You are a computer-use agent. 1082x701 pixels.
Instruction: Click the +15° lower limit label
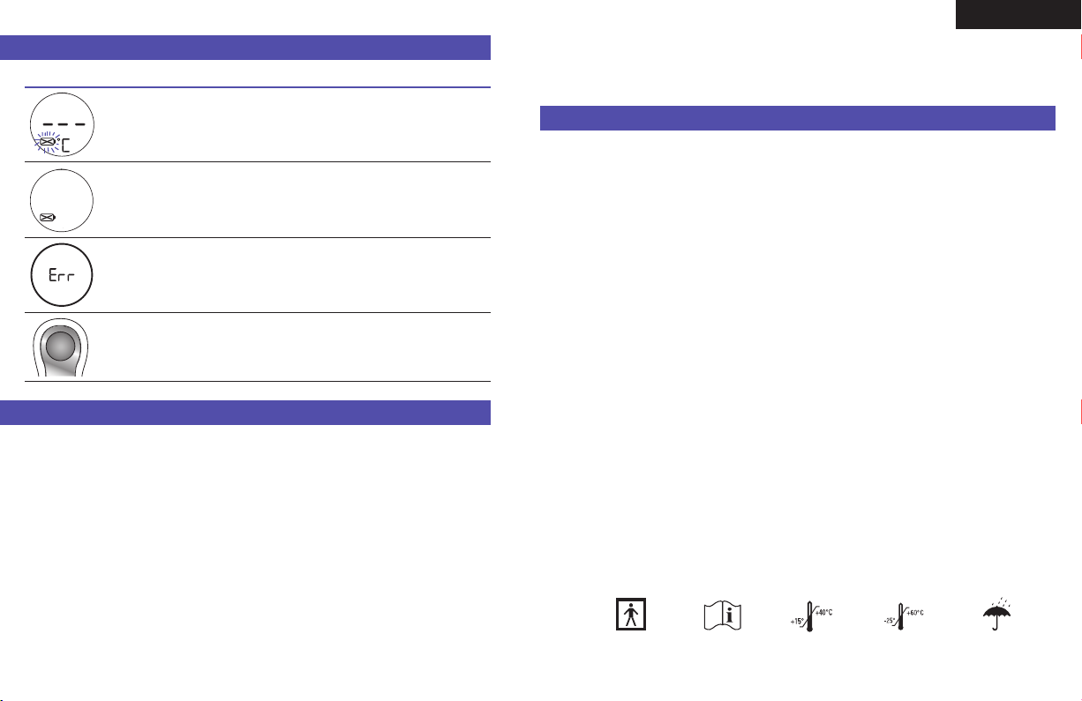tap(797, 621)
